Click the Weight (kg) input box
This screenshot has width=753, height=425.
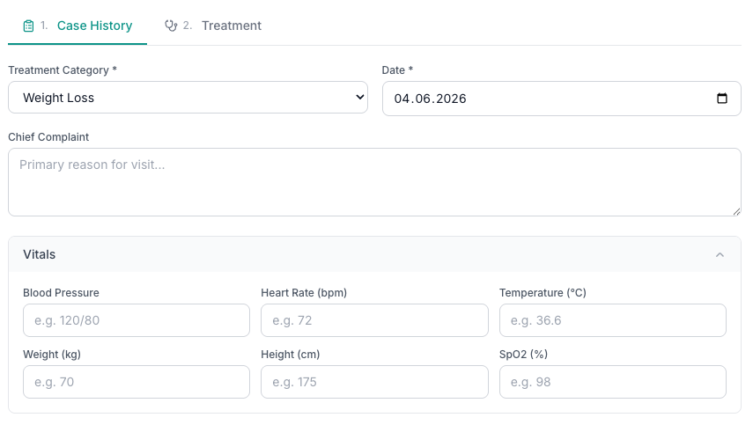pyautogui.click(x=137, y=382)
